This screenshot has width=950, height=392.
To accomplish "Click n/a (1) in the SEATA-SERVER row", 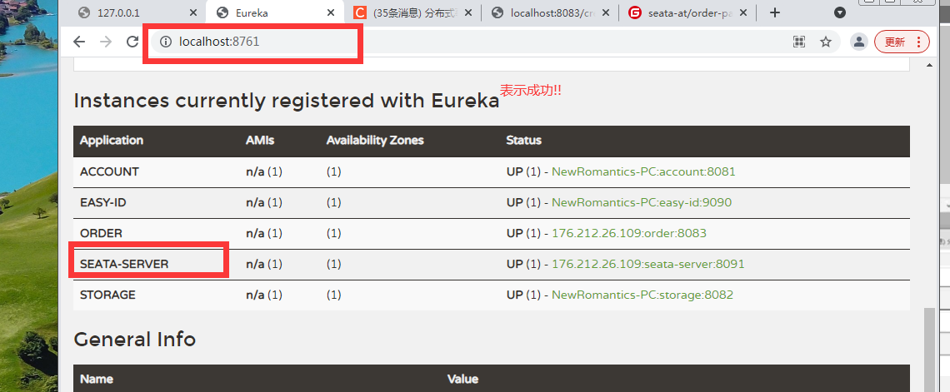I will coord(263,265).
